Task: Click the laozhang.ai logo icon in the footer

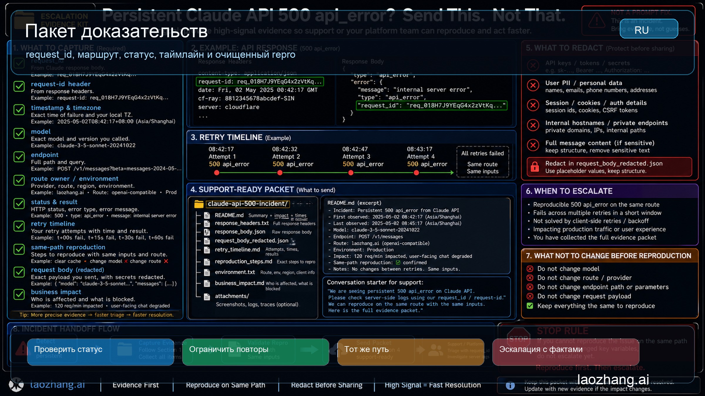Action: pos(16,385)
